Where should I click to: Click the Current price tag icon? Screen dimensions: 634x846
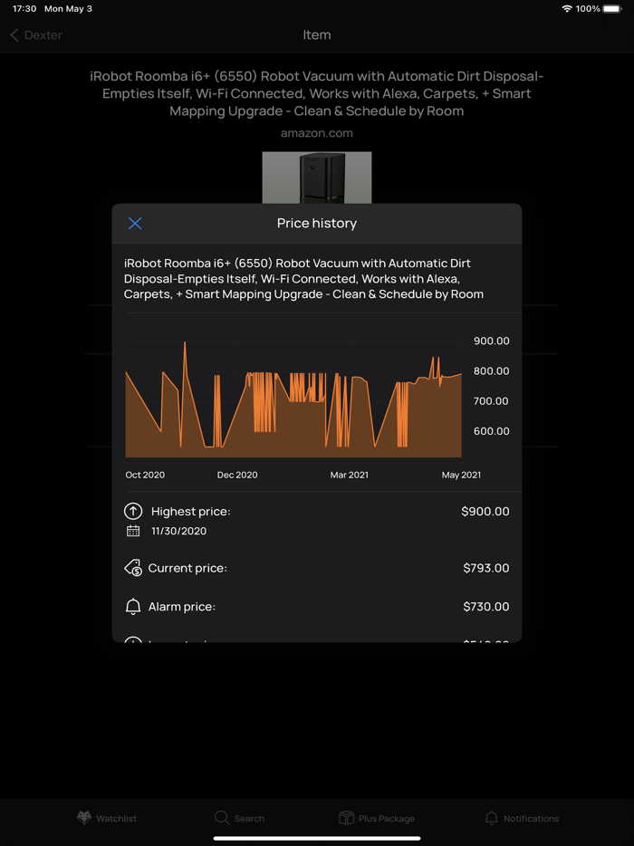tap(133, 568)
